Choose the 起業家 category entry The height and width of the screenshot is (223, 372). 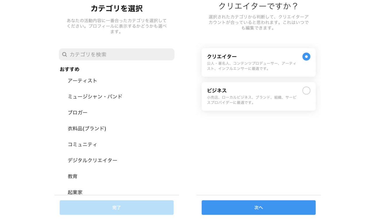75,192
